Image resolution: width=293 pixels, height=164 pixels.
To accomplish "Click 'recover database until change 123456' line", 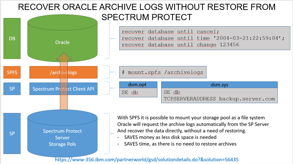I will click(x=180, y=45).
